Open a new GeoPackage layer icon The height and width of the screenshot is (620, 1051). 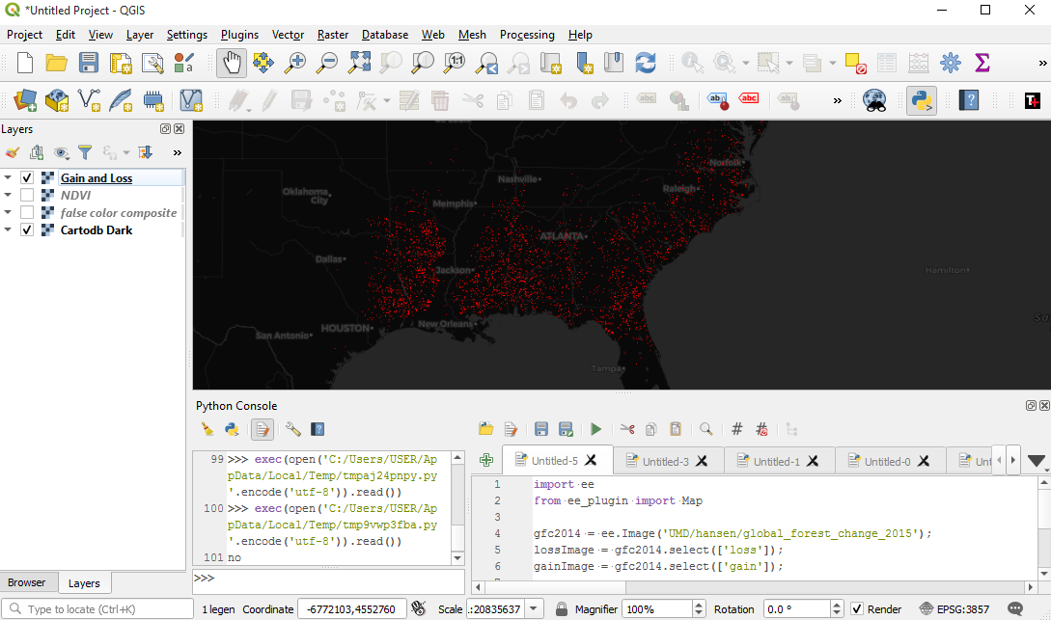coord(57,99)
